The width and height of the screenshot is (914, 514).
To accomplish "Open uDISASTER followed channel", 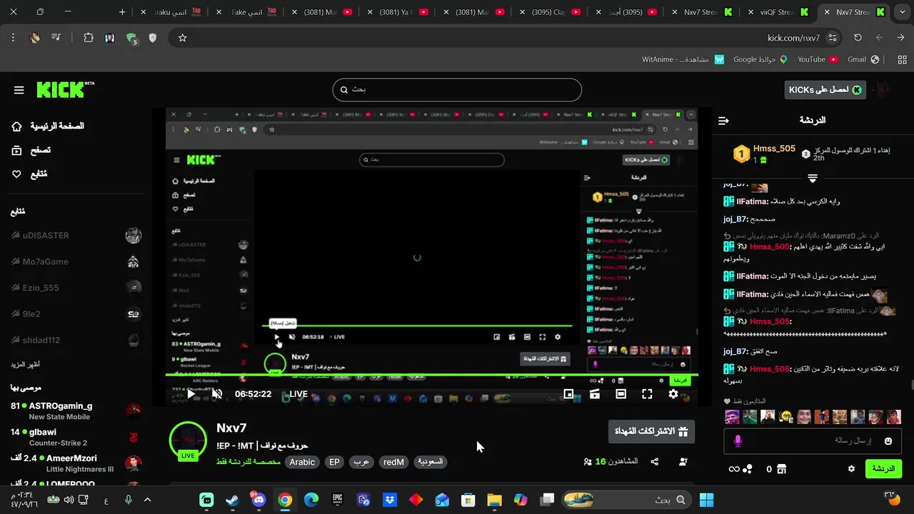I will pos(76,236).
